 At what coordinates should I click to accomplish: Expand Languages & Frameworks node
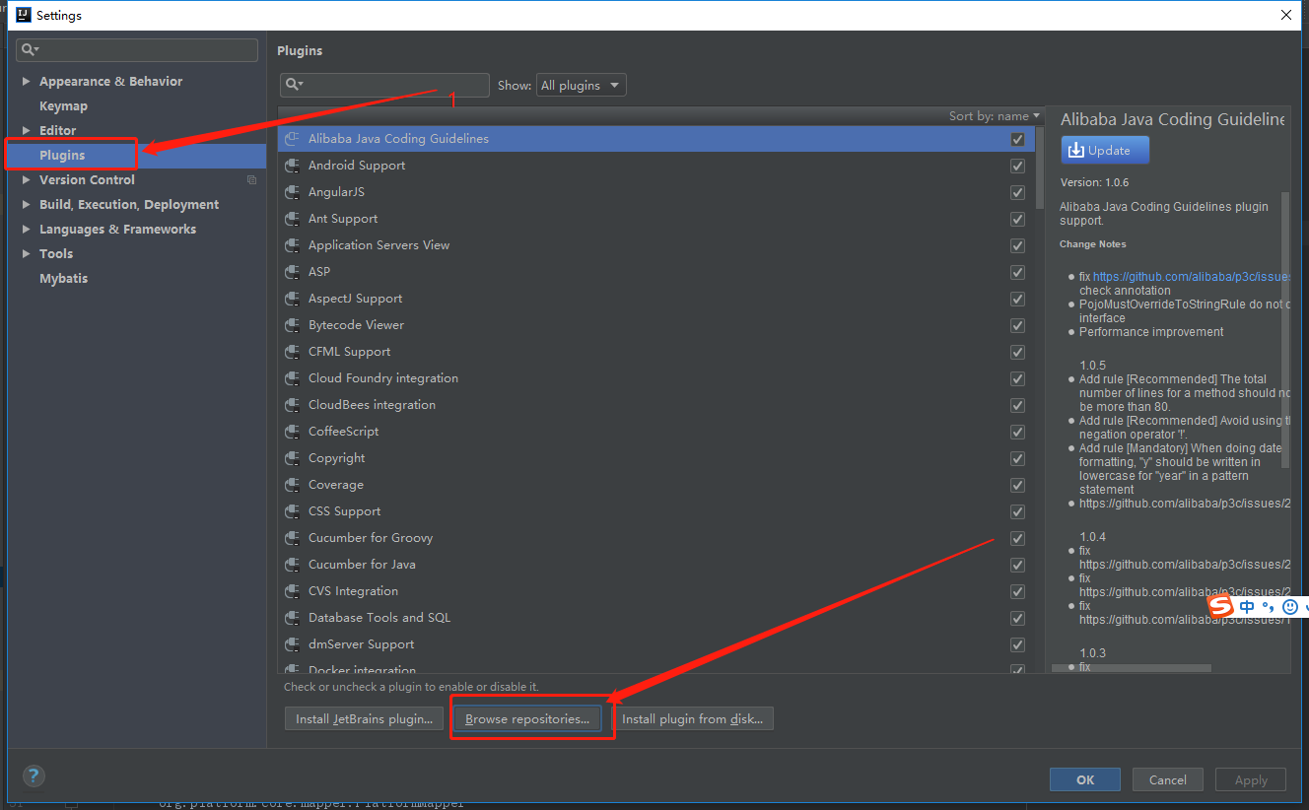26,229
